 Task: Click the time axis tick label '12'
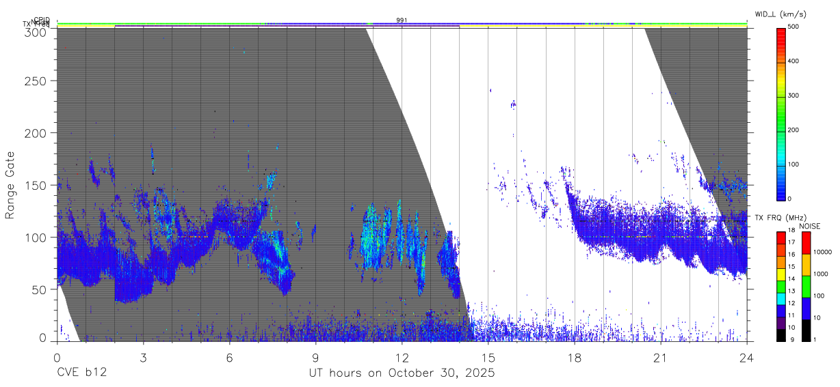(402, 358)
